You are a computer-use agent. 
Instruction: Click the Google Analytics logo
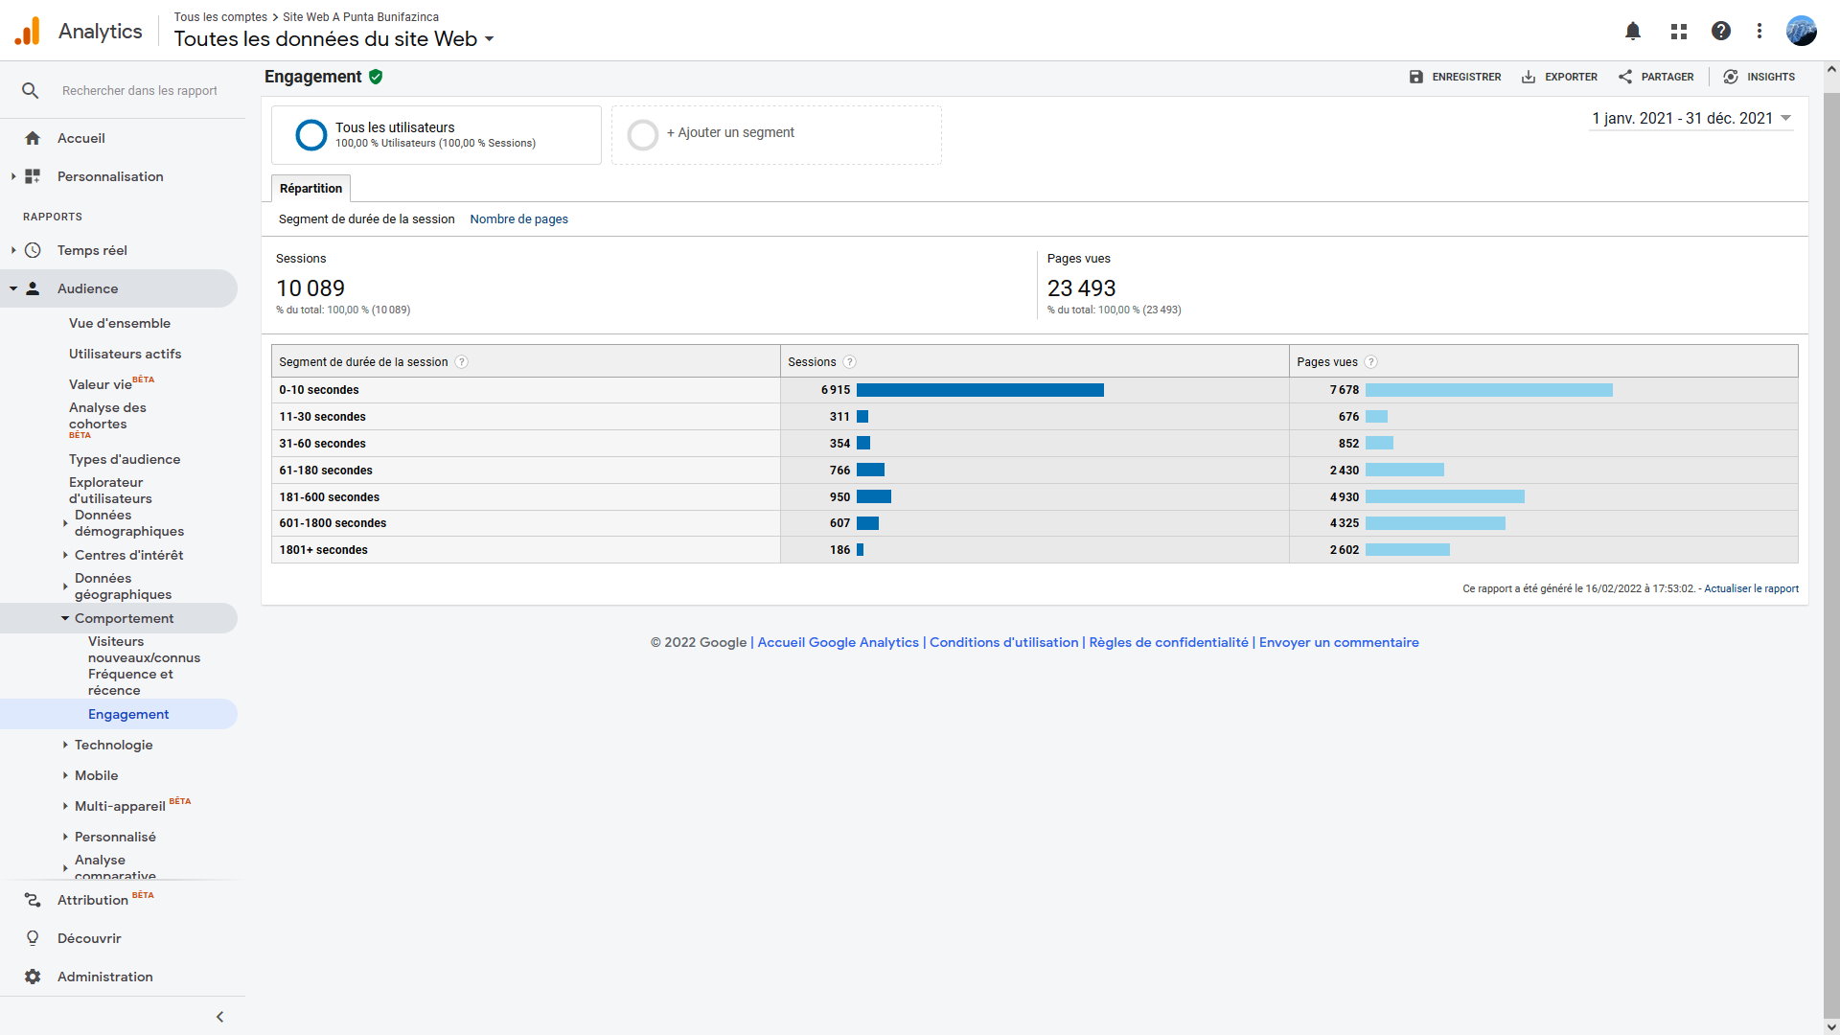(x=28, y=31)
